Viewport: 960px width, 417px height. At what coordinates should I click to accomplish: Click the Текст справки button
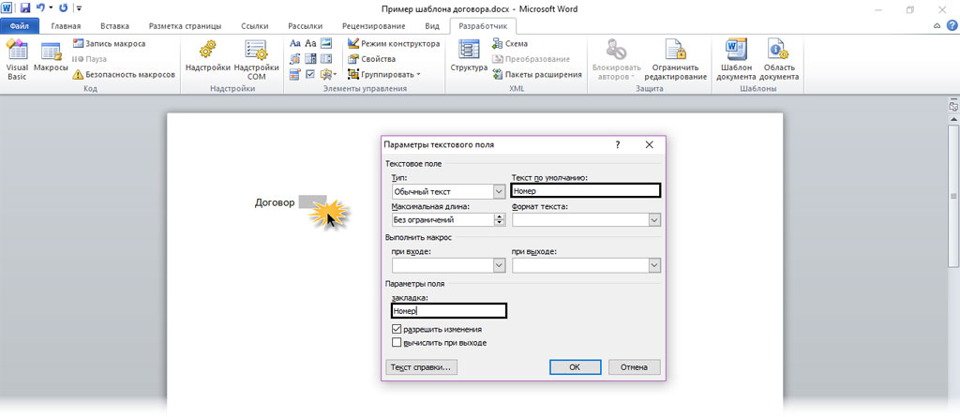(421, 367)
